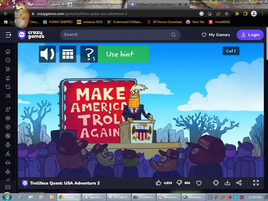The width and height of the screenshot is (268, 201).
Task: Share the game via share icon
Action: pyautogui.click(x=239, y=183)
